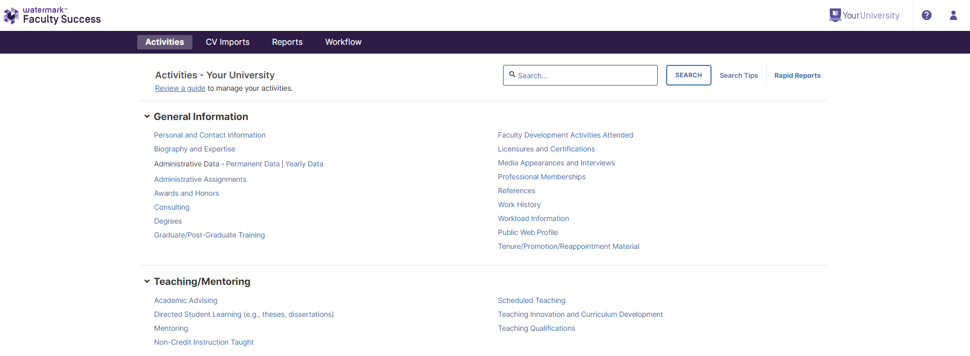Screen dimensions: 970x356
Task: Open the user profile icon
Action: (953, 15)
